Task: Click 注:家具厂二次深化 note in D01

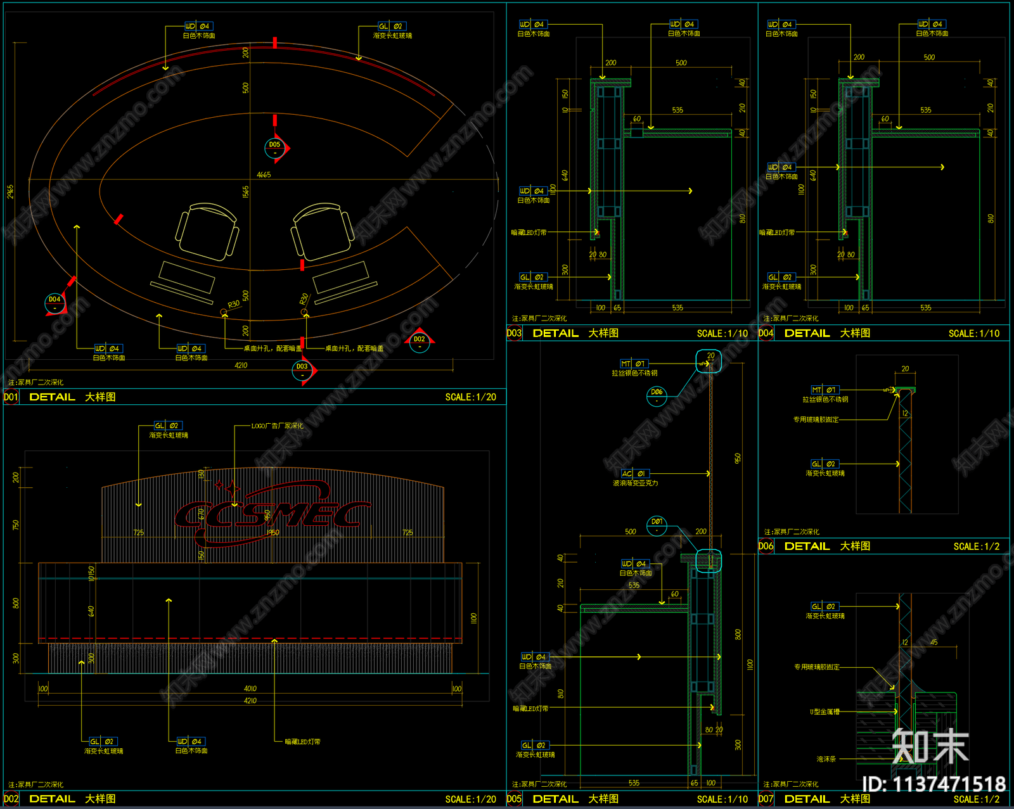Action: click(35, 383)
